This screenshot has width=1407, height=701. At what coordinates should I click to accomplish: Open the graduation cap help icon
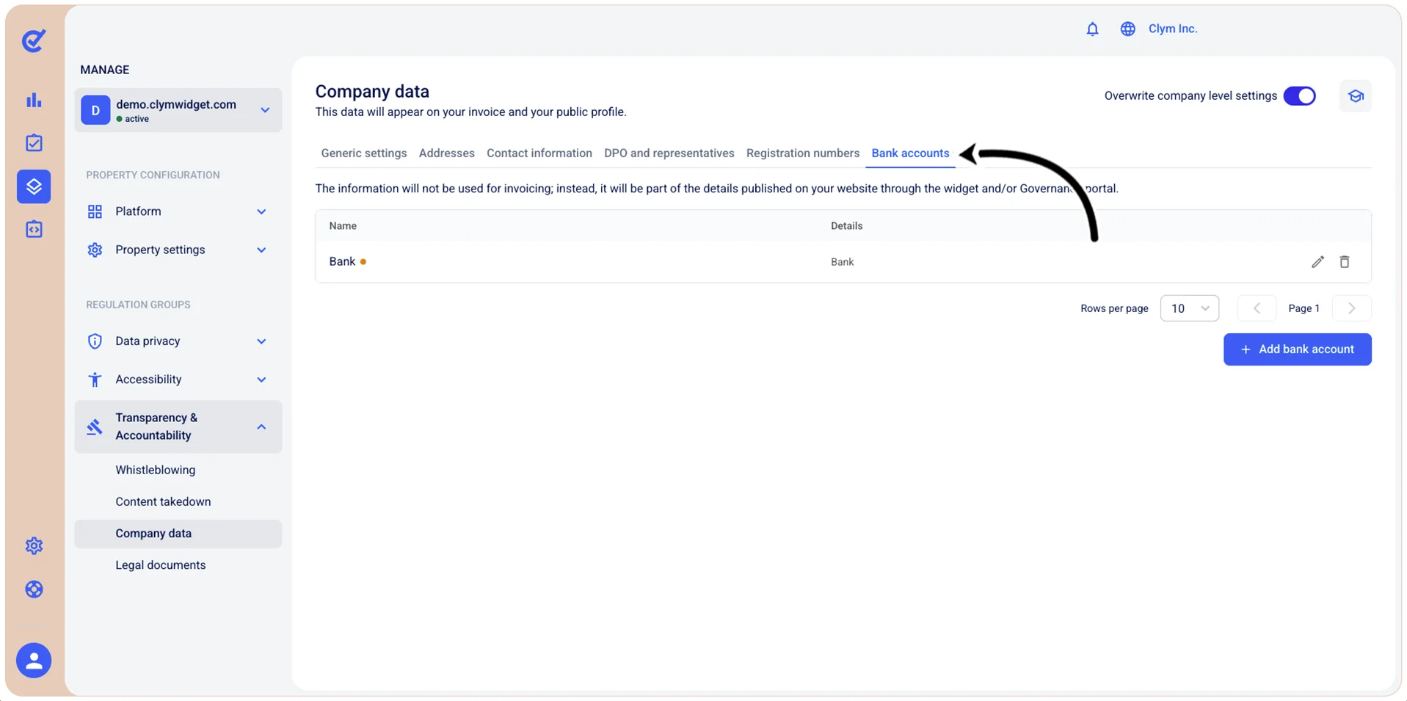coord(1355,96)
